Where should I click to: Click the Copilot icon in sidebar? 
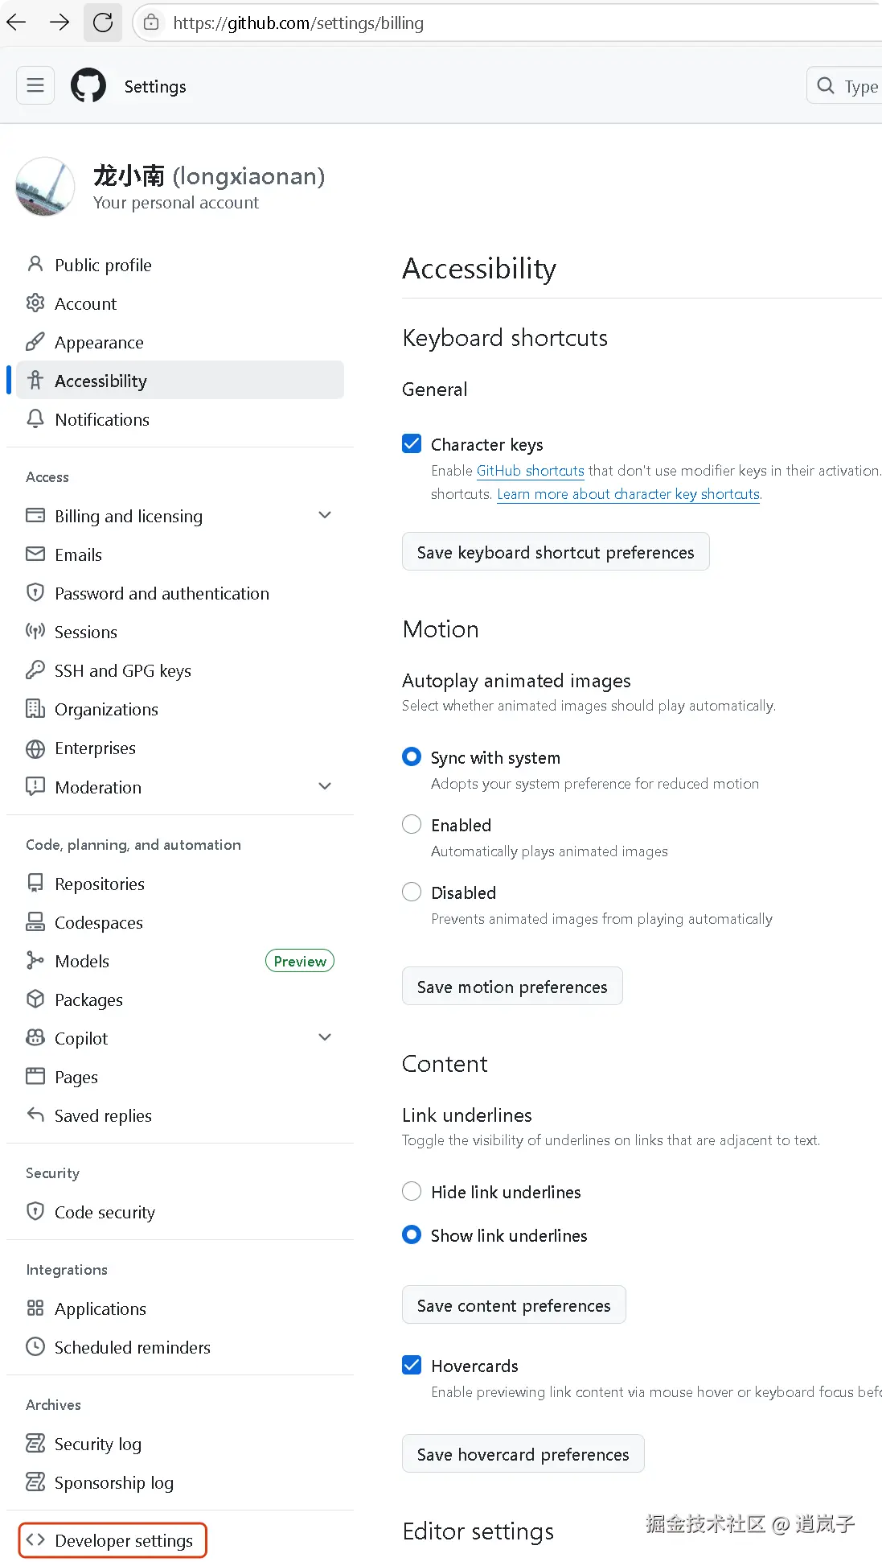tap(35, 1038)
